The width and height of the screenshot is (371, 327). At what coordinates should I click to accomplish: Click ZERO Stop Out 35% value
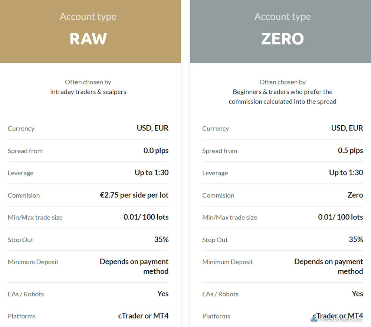(356, 239)
